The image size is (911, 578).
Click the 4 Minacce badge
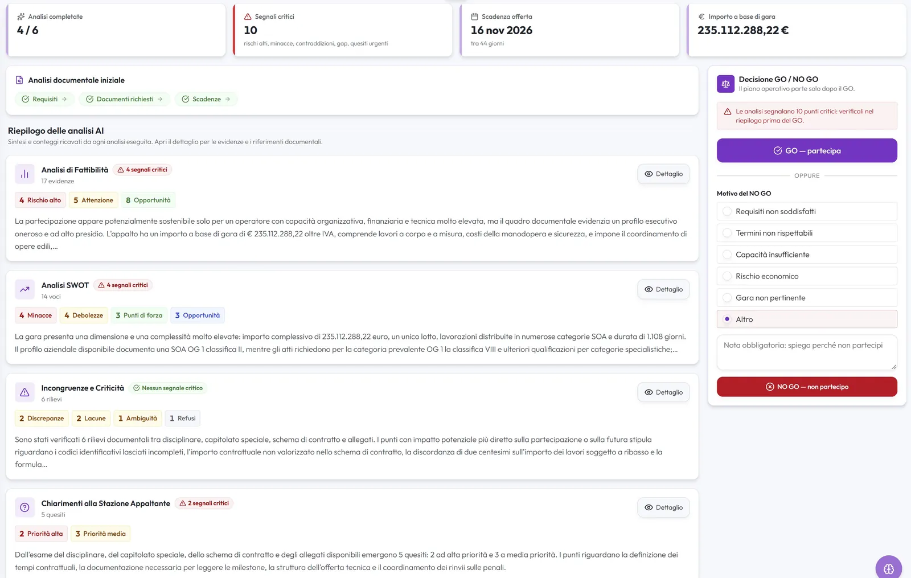coord(35,315)
